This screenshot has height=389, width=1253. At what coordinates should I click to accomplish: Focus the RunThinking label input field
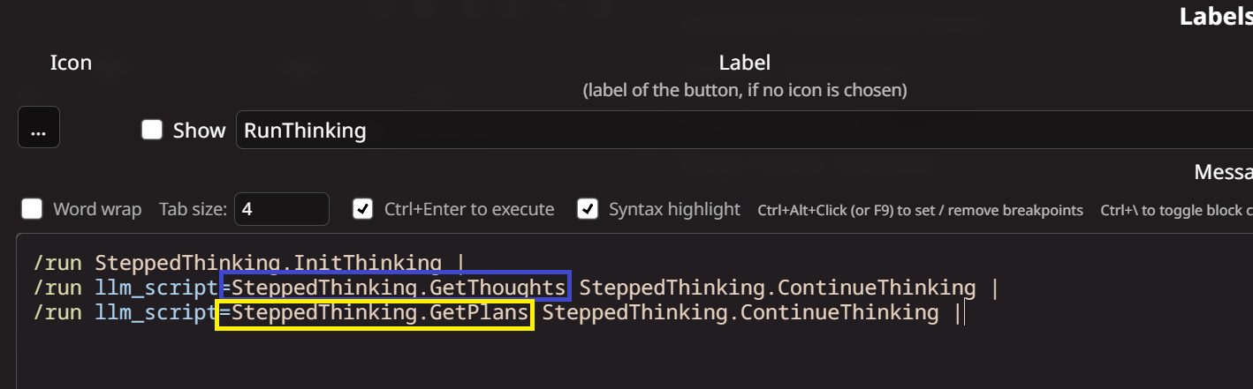[744, 131]
